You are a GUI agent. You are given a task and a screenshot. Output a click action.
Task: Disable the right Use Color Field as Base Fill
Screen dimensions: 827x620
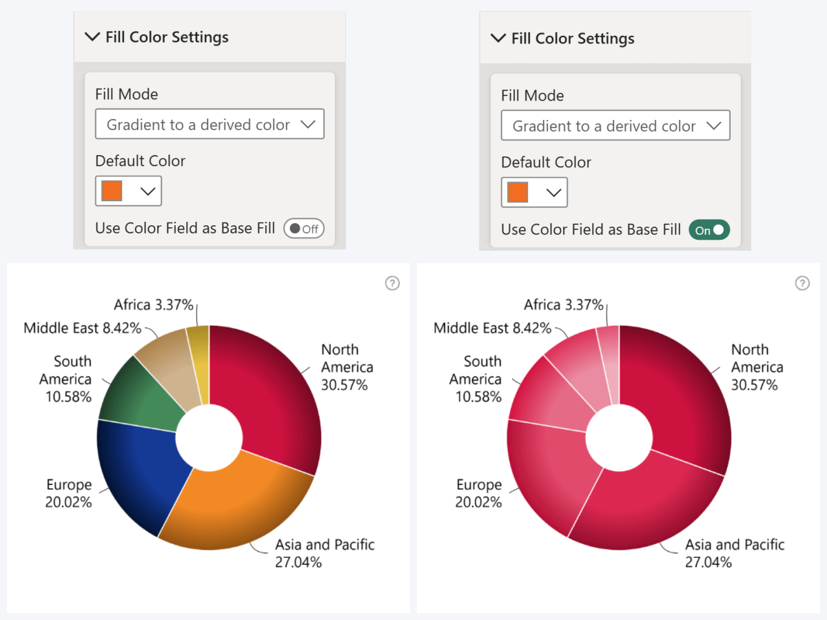pos(709,229)
